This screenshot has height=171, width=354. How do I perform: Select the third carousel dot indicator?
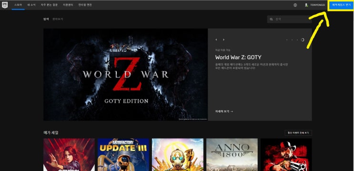tap(297, 40)
